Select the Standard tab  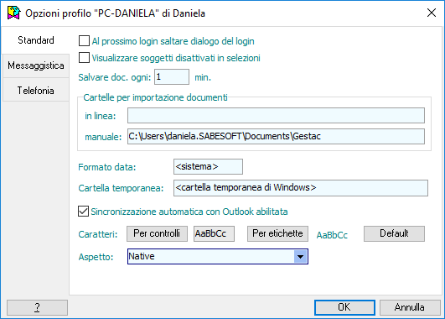[x=36, y=40]
